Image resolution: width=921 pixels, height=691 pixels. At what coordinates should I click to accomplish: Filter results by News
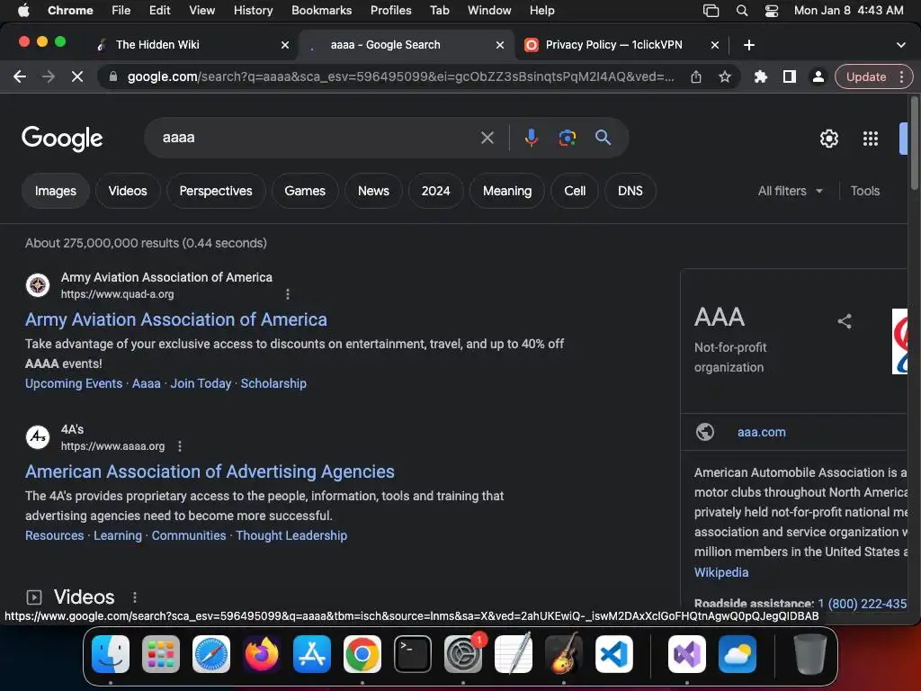pos(373,191)
